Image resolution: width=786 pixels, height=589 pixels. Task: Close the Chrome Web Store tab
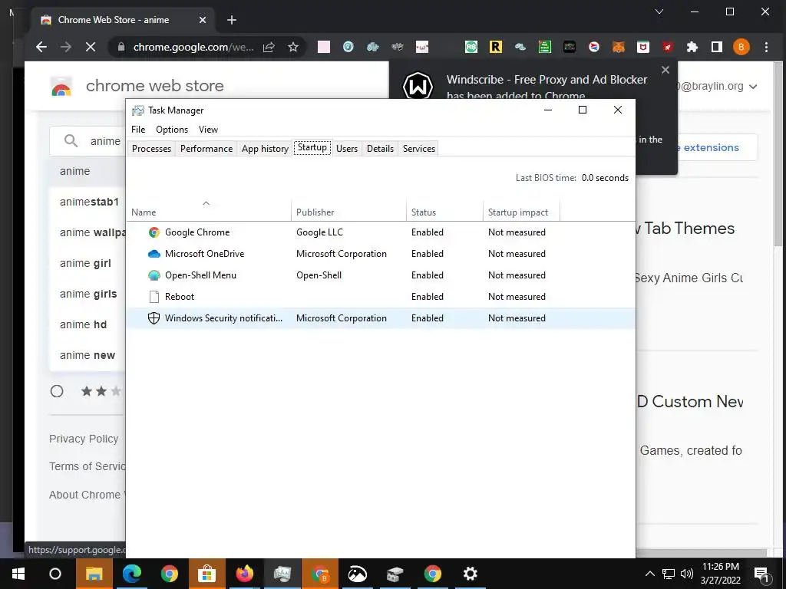(x=203, y=20)
